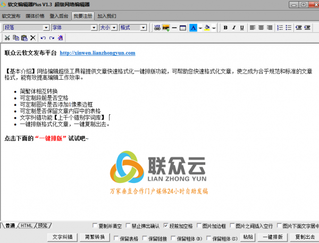Screen dimensions: 319x243
Task: Click the paste clipboard icon
Action: pos(24,38)
